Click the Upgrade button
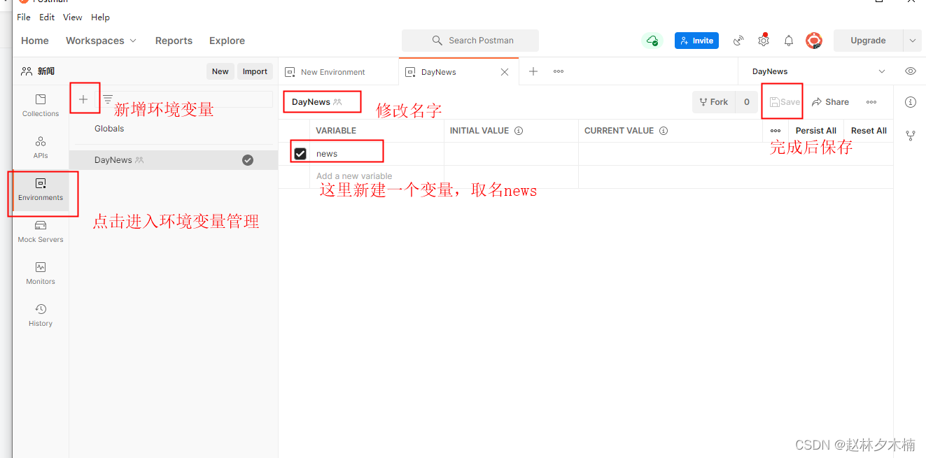 (868, 41)
